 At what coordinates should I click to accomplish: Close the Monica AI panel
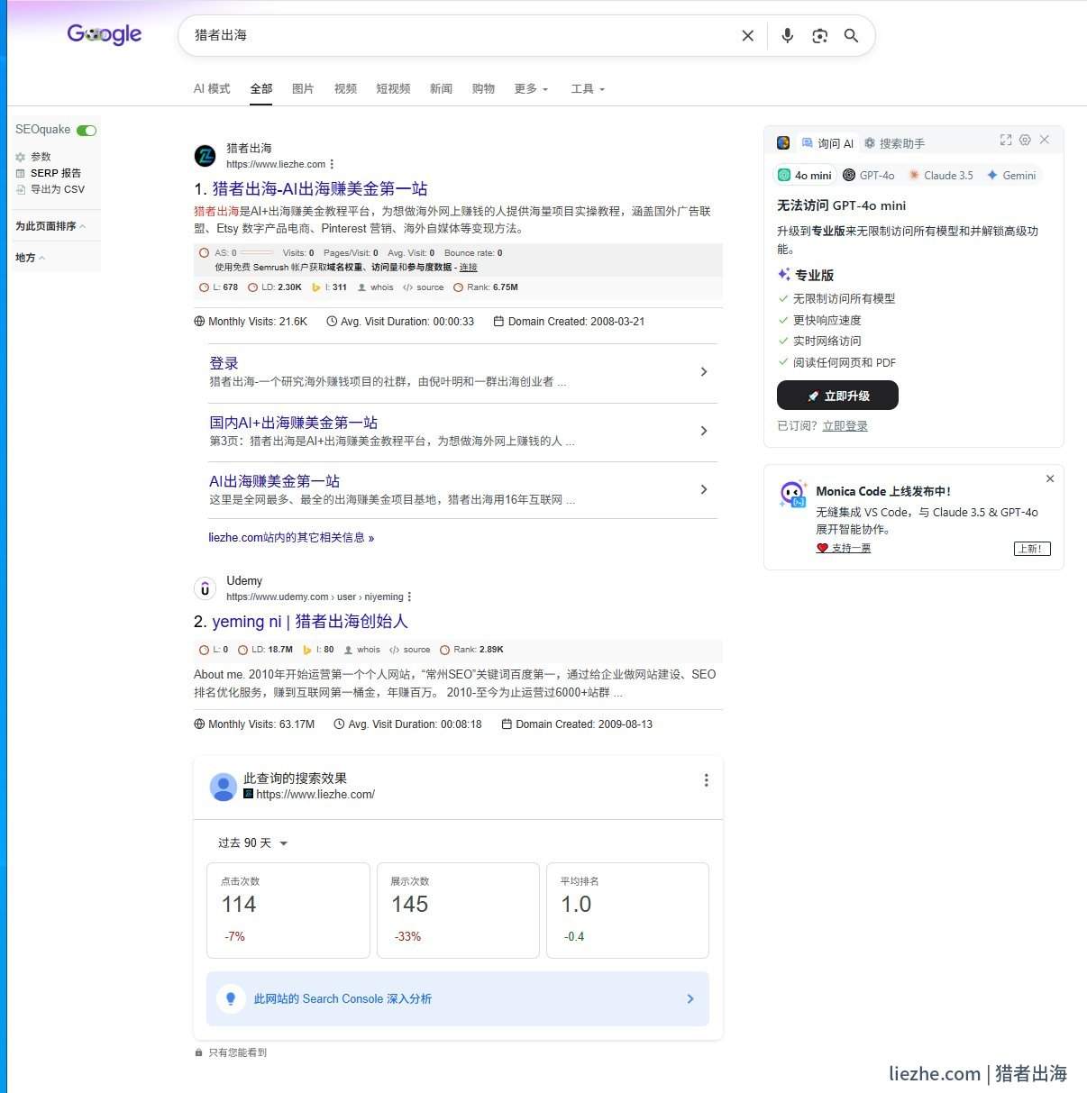[x=1045, y=140]
